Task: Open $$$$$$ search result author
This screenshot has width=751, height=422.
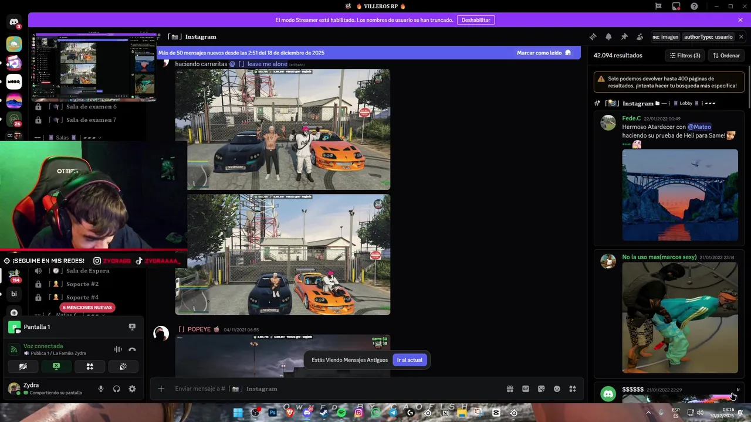Action: (633, 390)
